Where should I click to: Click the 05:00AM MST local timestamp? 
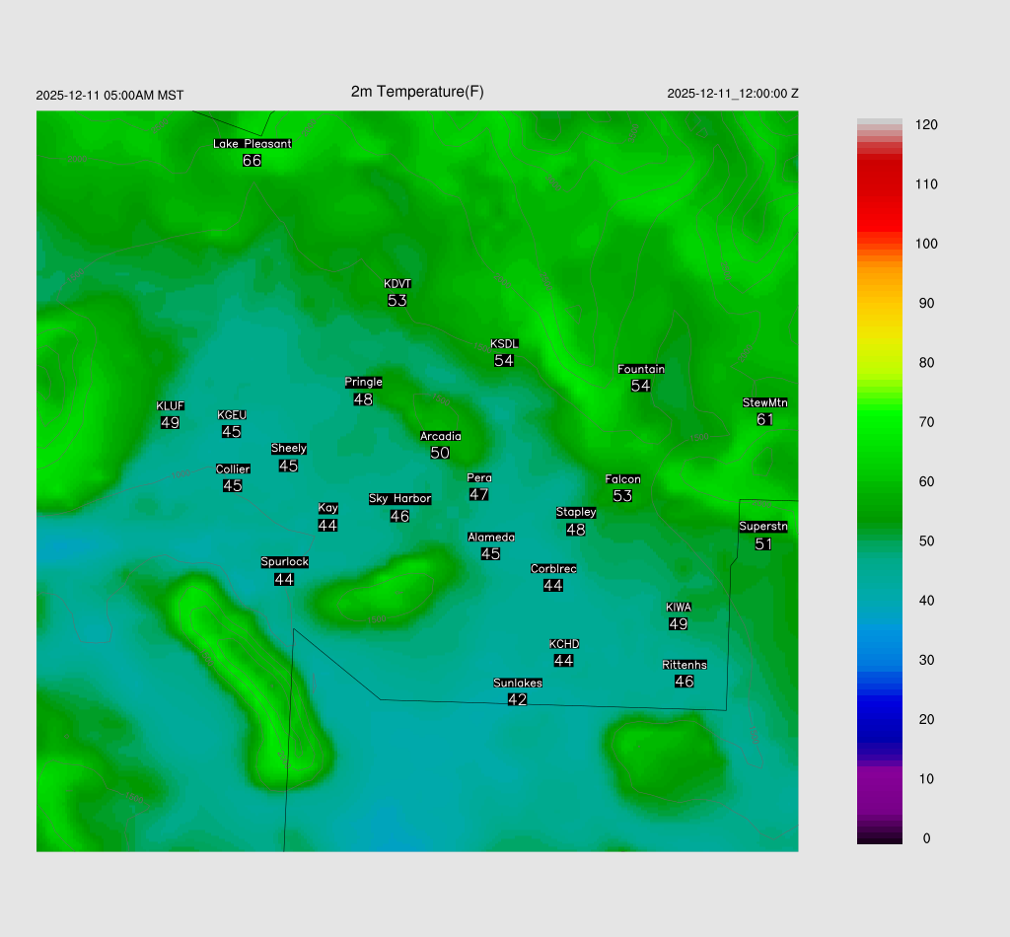pyautogui.click(x=109, y=95)
